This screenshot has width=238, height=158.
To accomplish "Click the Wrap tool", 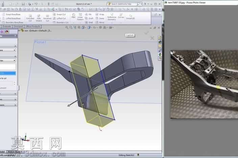I will pyautogui.click(x=100, y=14).
